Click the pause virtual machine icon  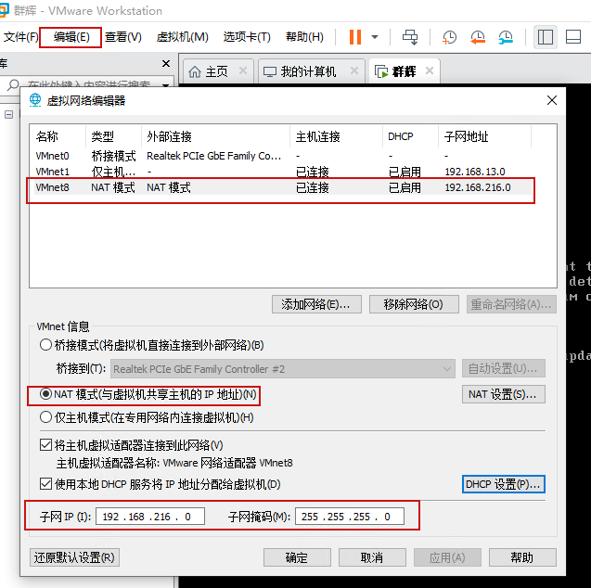(x=355, y=37)
